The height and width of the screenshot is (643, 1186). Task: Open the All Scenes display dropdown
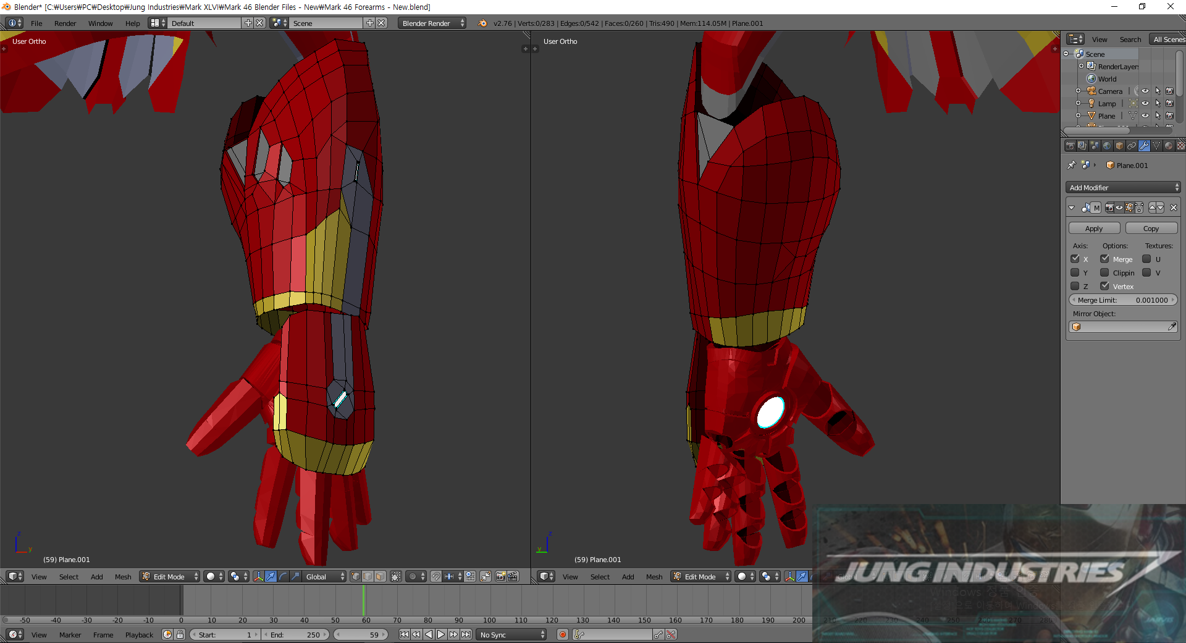click(x=1167, y=39)
